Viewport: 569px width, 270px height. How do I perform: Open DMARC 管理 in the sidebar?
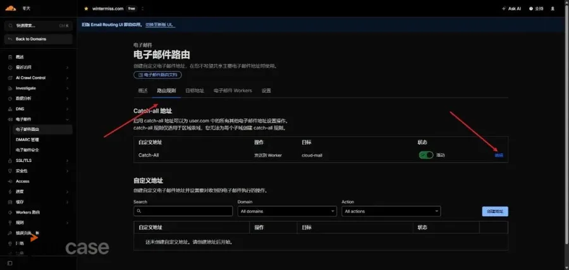(x=27, y=140)
